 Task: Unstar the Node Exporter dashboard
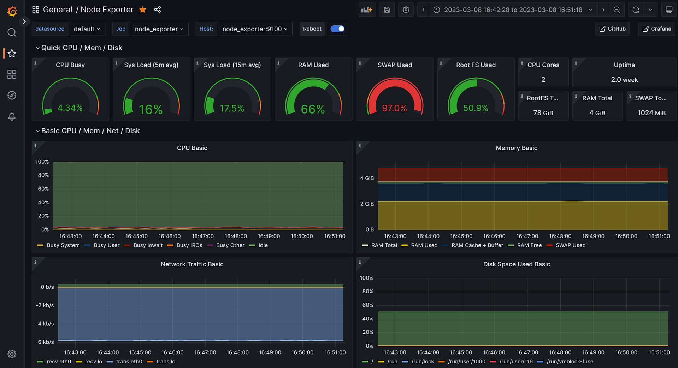point(143,10)
